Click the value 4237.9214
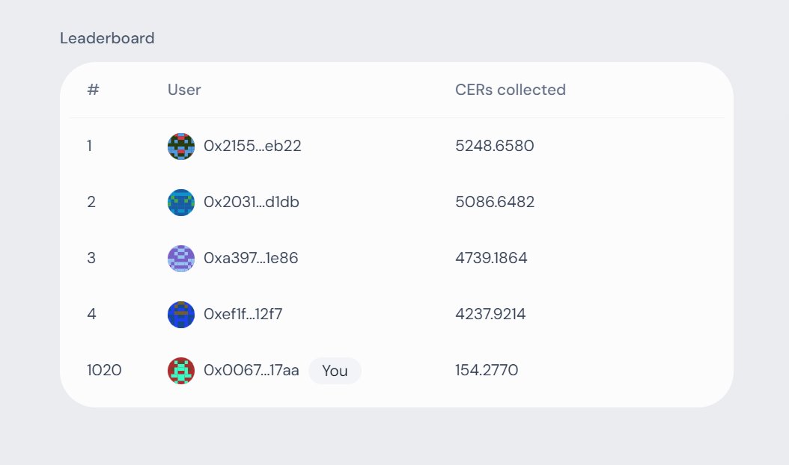Image resolution: width=789 pixels, height=465 pixels. 490,314
